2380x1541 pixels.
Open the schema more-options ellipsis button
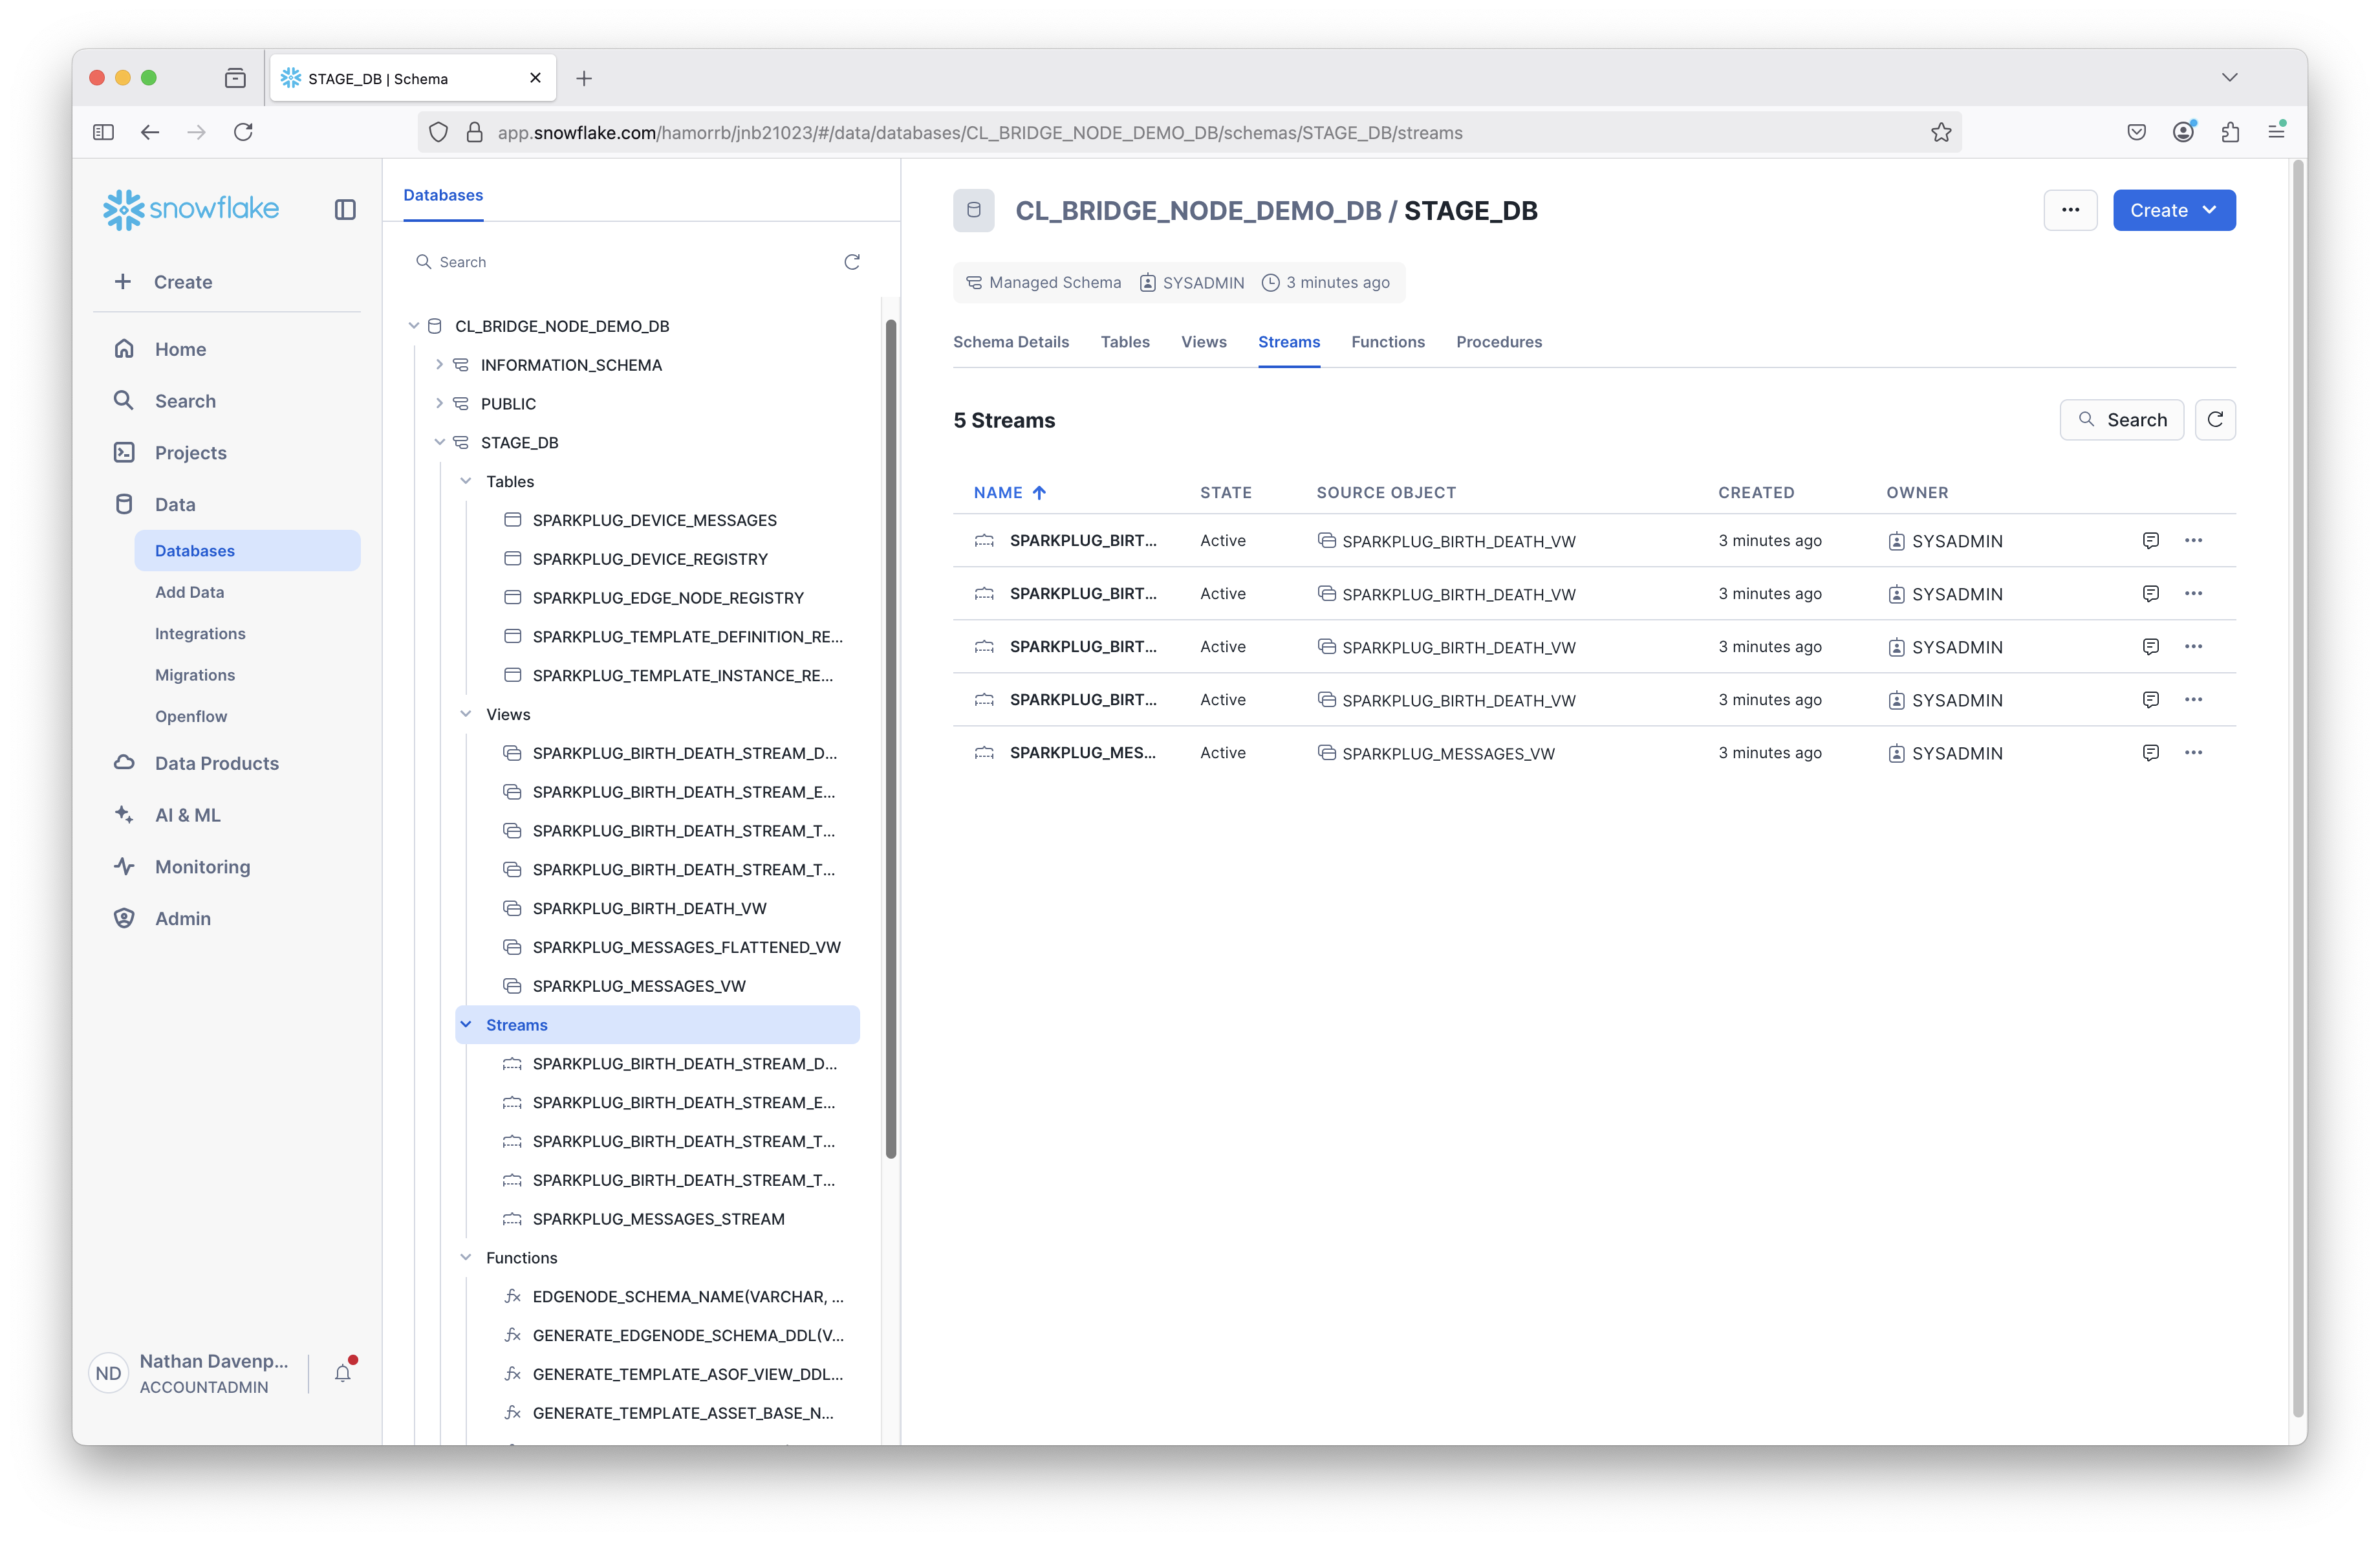tap(2070, 210)
